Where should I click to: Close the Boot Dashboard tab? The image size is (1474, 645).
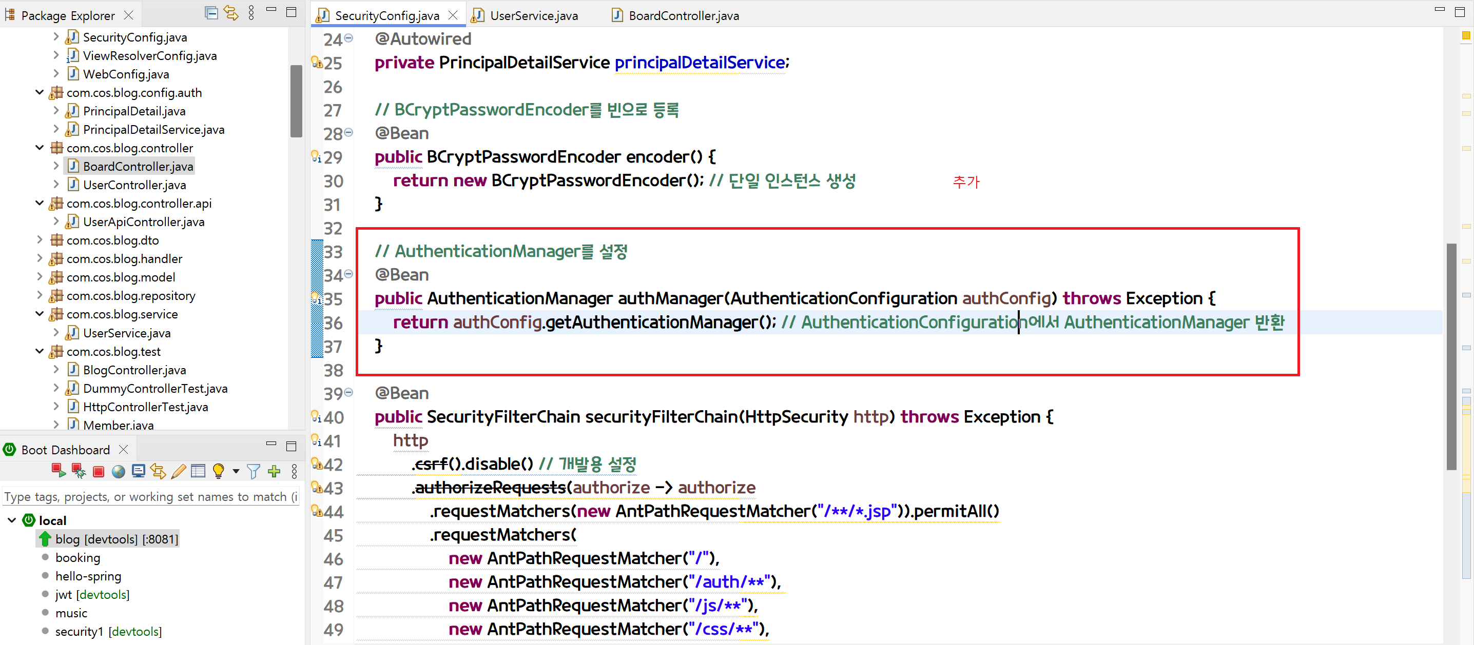pos(124,450)
